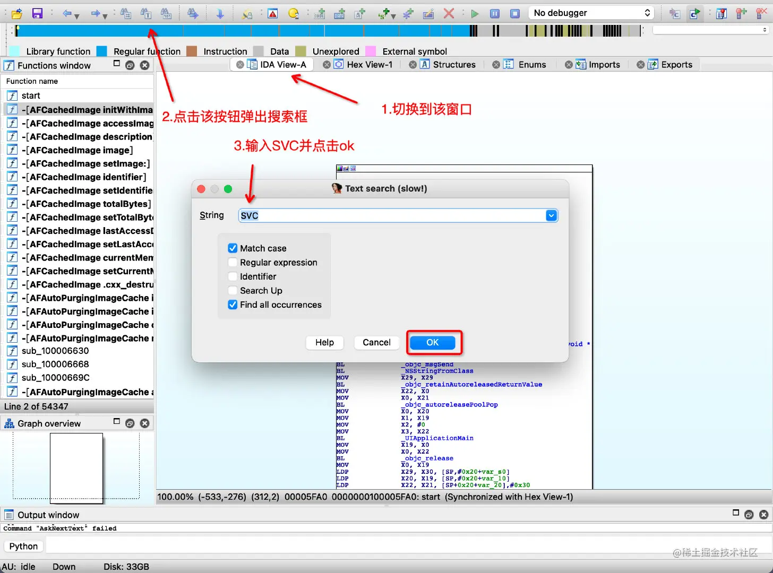
Task: Enable the Regular expression checkbox
Action: tap(233, 262)
